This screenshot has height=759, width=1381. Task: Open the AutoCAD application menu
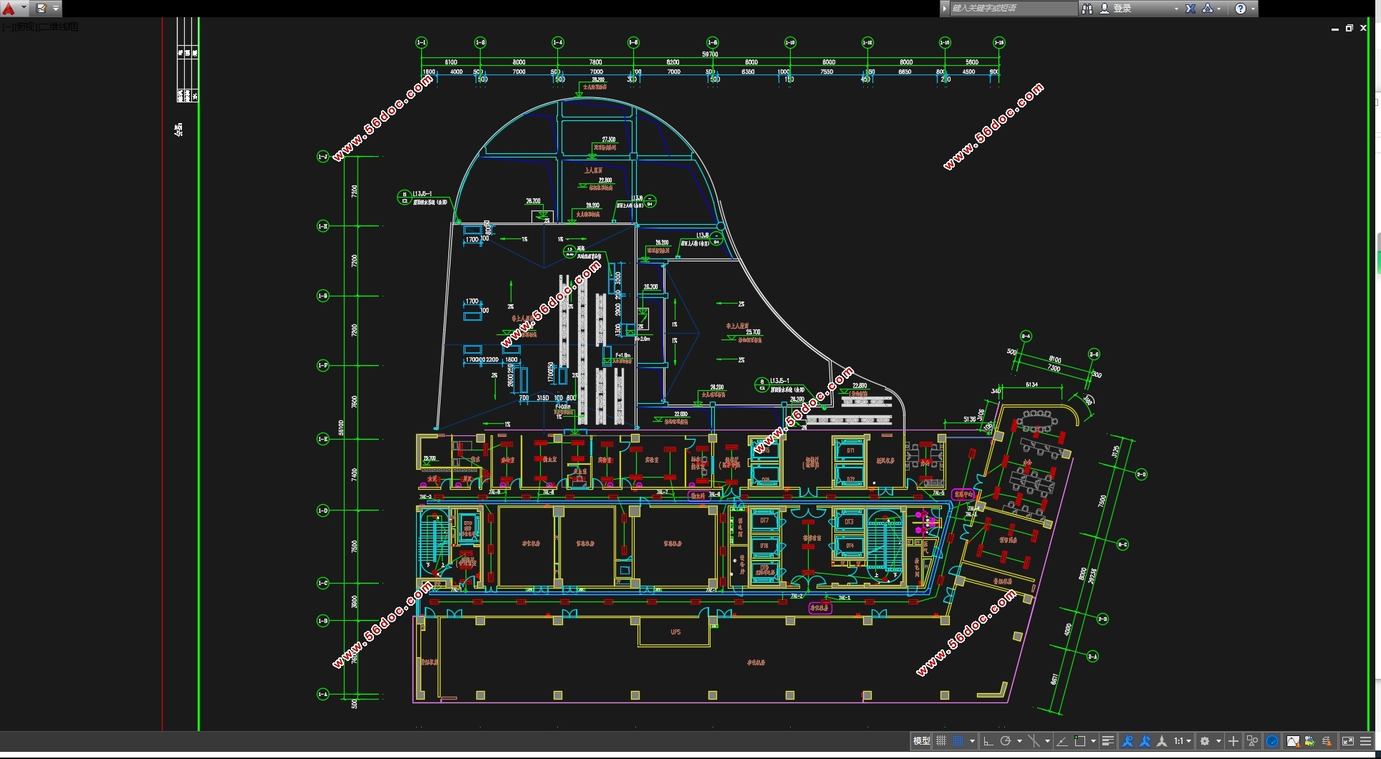(9, 9)
